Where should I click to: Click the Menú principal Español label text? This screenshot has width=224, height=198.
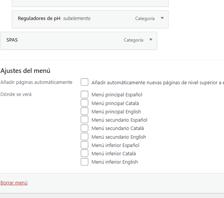click(117, 95)
